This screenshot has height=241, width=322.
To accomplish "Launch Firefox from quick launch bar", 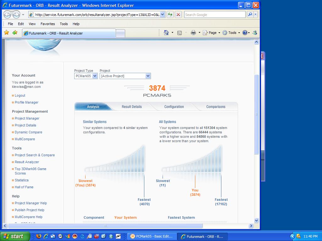I will (x=39, y=236).
